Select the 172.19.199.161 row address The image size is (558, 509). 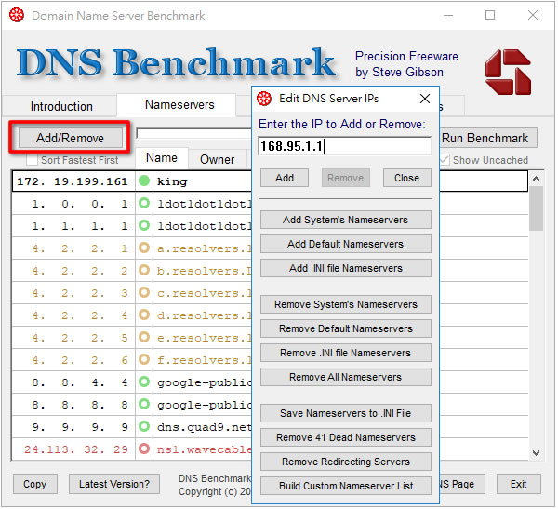(x=73, y=181)
